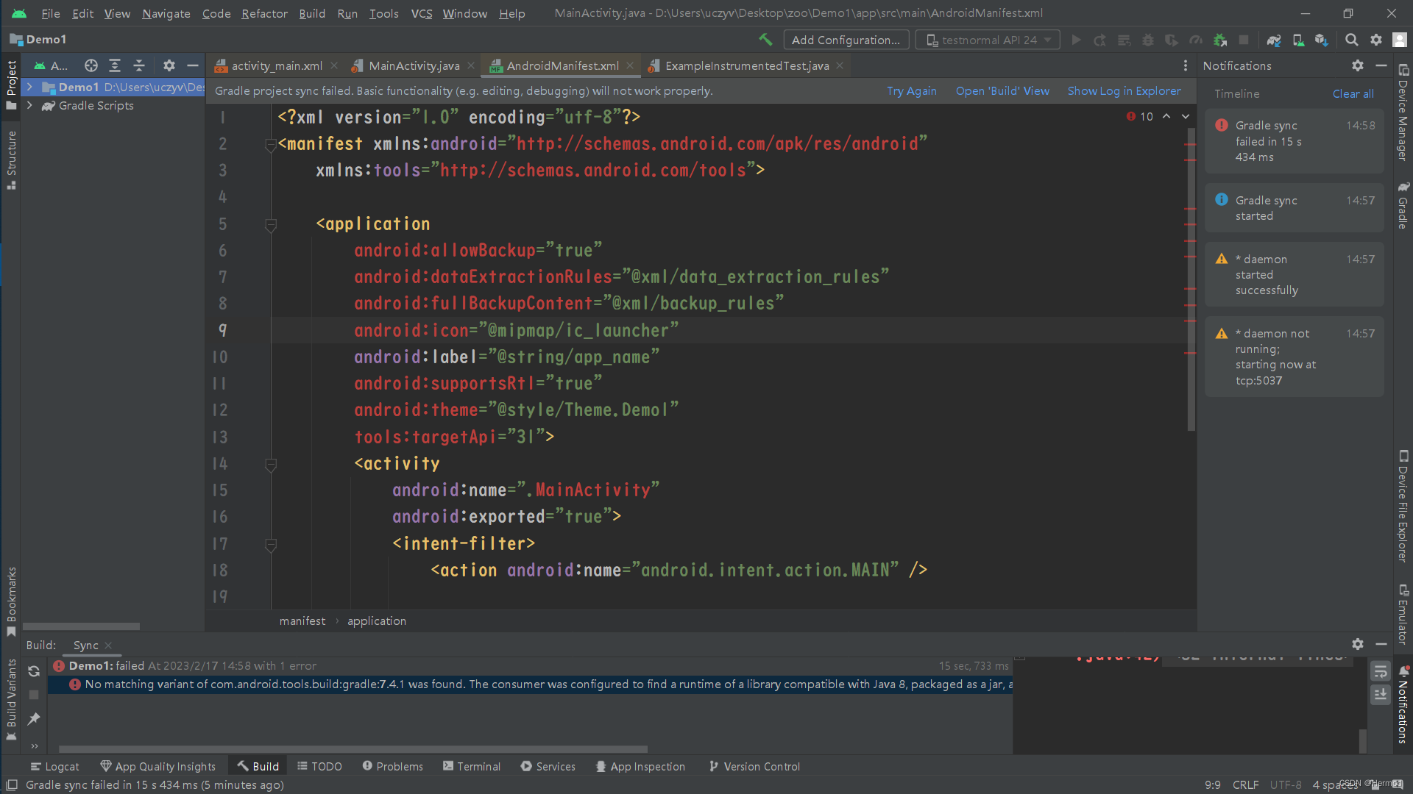
Task: Fold the activity tag at line 14
Action: click(x=271, y=465)
